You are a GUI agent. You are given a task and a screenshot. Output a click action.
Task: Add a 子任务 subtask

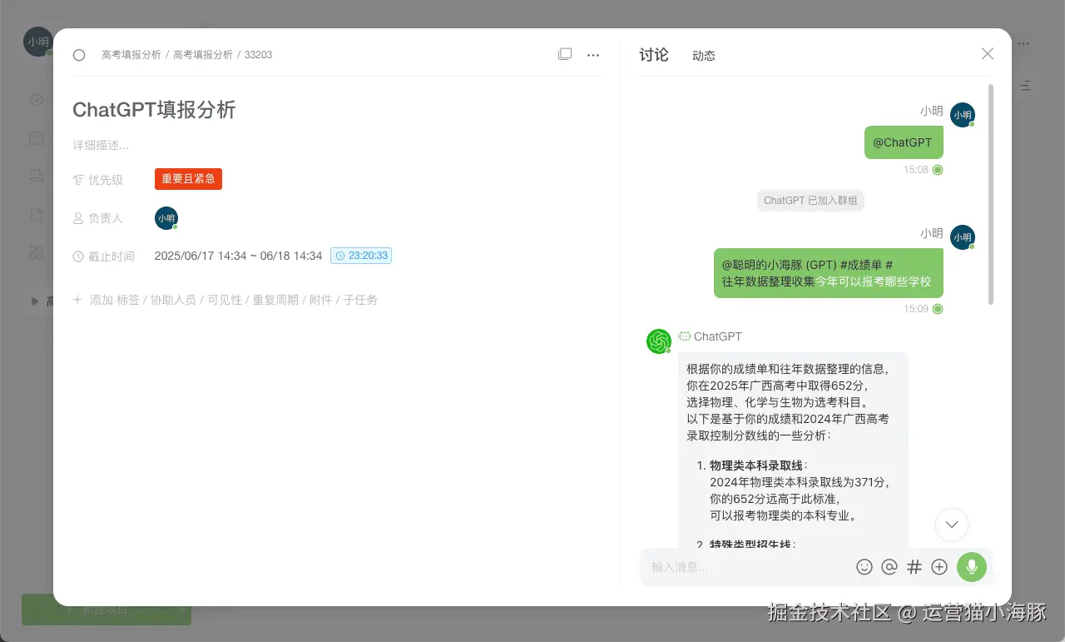[360, 300]
